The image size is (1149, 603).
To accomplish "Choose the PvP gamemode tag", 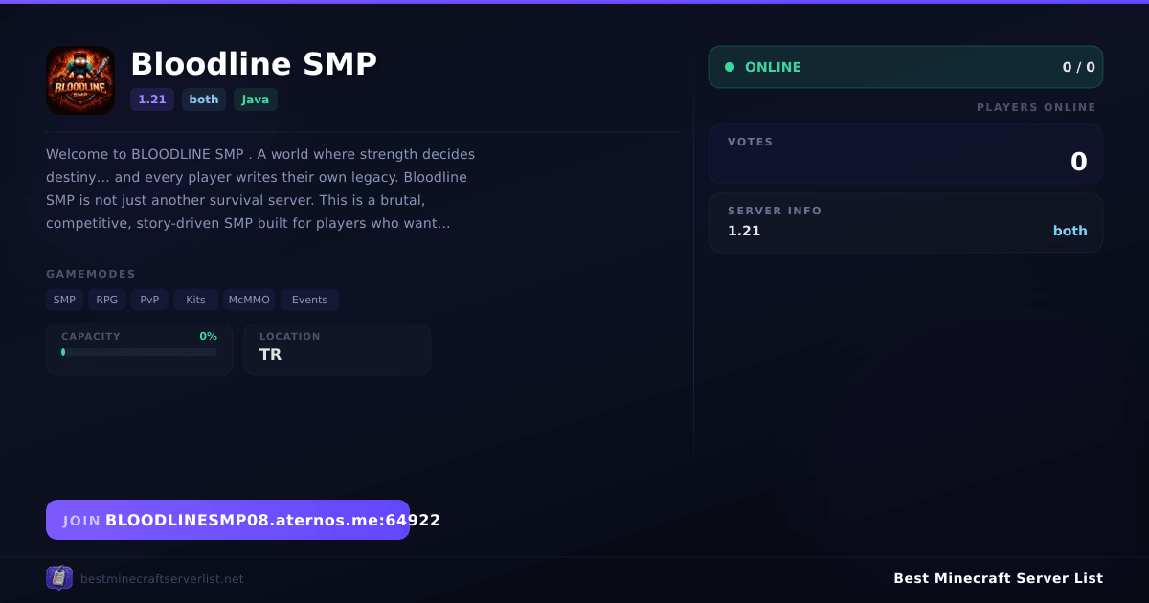I will click(149, 300).
